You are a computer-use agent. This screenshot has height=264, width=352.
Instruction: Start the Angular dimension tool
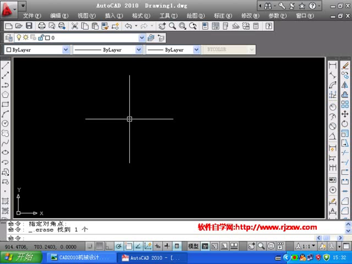pyautogui.click(x=333, y=136)
